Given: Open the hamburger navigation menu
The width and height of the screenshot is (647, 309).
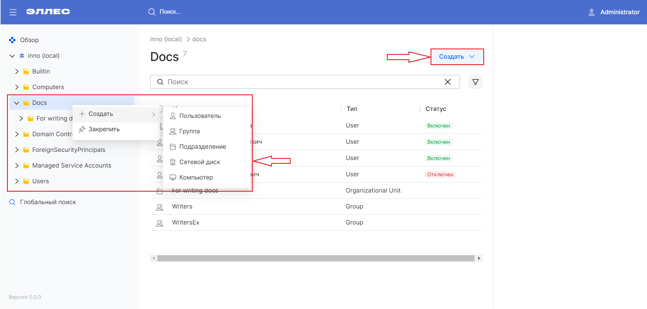Looking at the screenshot, I should coord(13,12).
